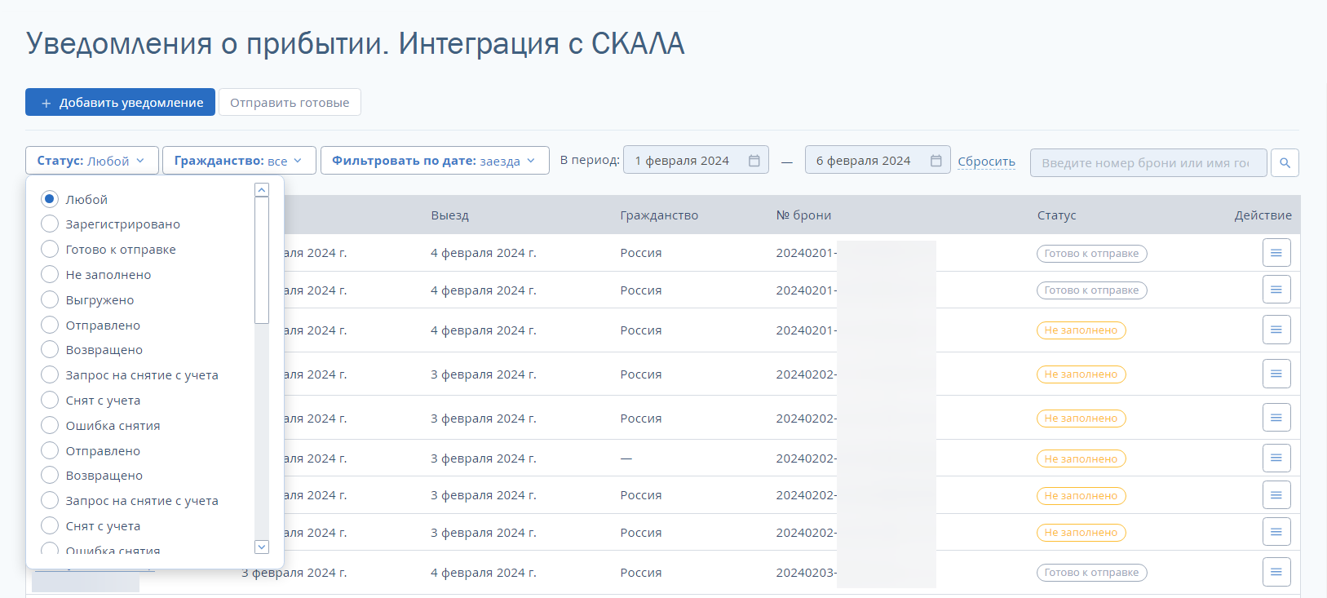The image size is (1327, 598).
Task: Open action menu for 20240201 Не заполнено row
Action: point(1276,330)
